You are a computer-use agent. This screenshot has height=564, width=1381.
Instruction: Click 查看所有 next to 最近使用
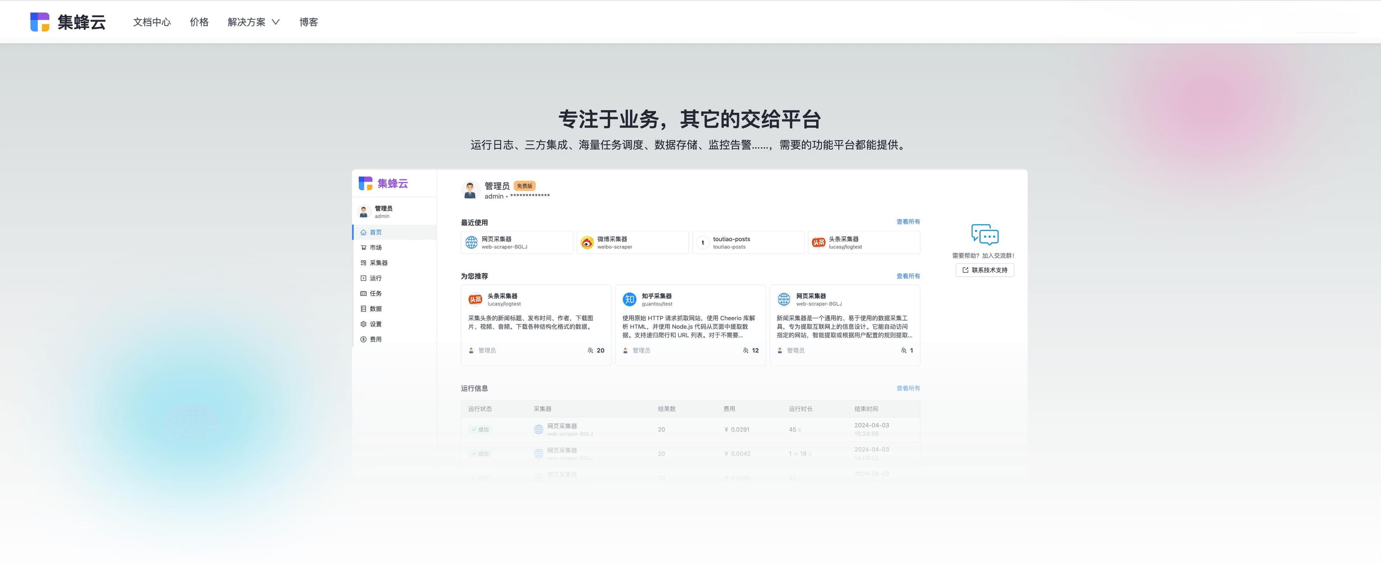pyautogui.click(x=908, y=222)
